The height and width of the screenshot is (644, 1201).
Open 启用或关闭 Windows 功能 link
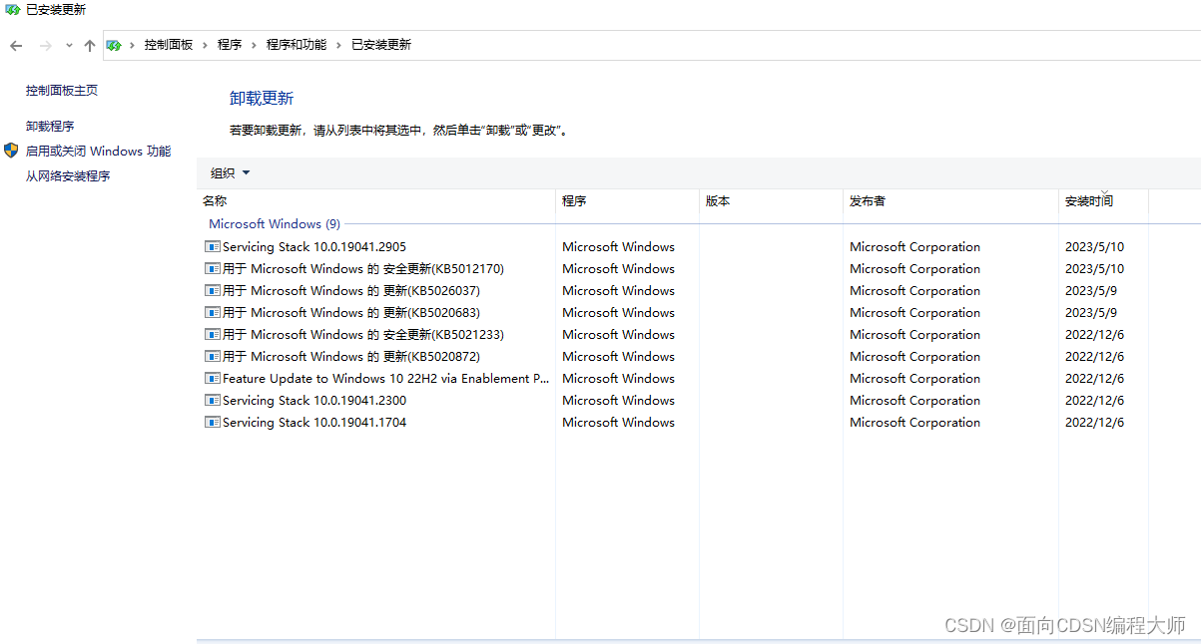pos(98,151)
